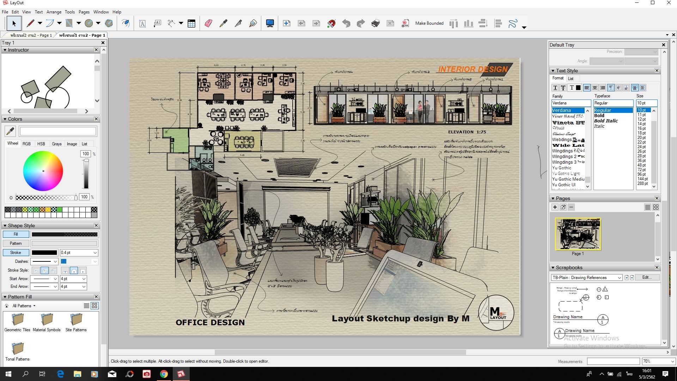This screenshot has width=677, height=381.
Task: Collapse the Instructor panel
Action: click(x=5, y=50)
